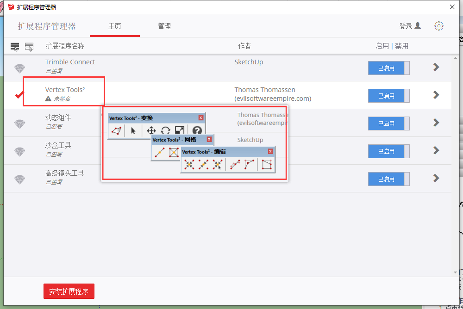Viewport: 463px width, 309px height.
Task: Click the deselect-all extensions icon in header
Action: [x=29, y=47]
